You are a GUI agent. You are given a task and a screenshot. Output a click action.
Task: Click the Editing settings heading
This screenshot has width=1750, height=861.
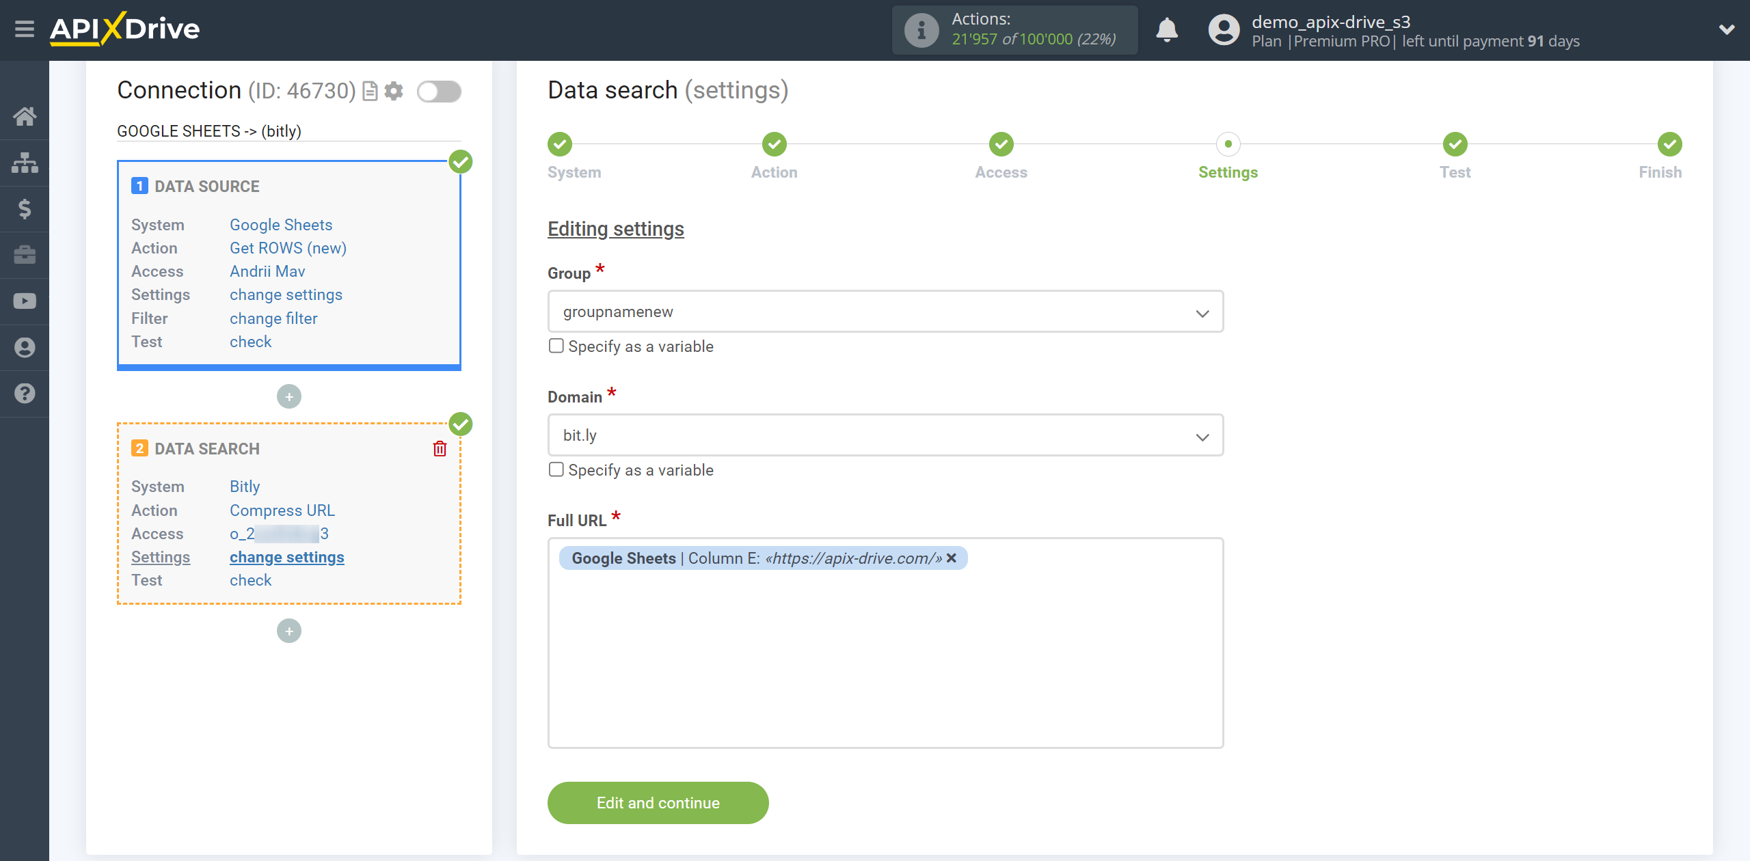tap(615, 229)
